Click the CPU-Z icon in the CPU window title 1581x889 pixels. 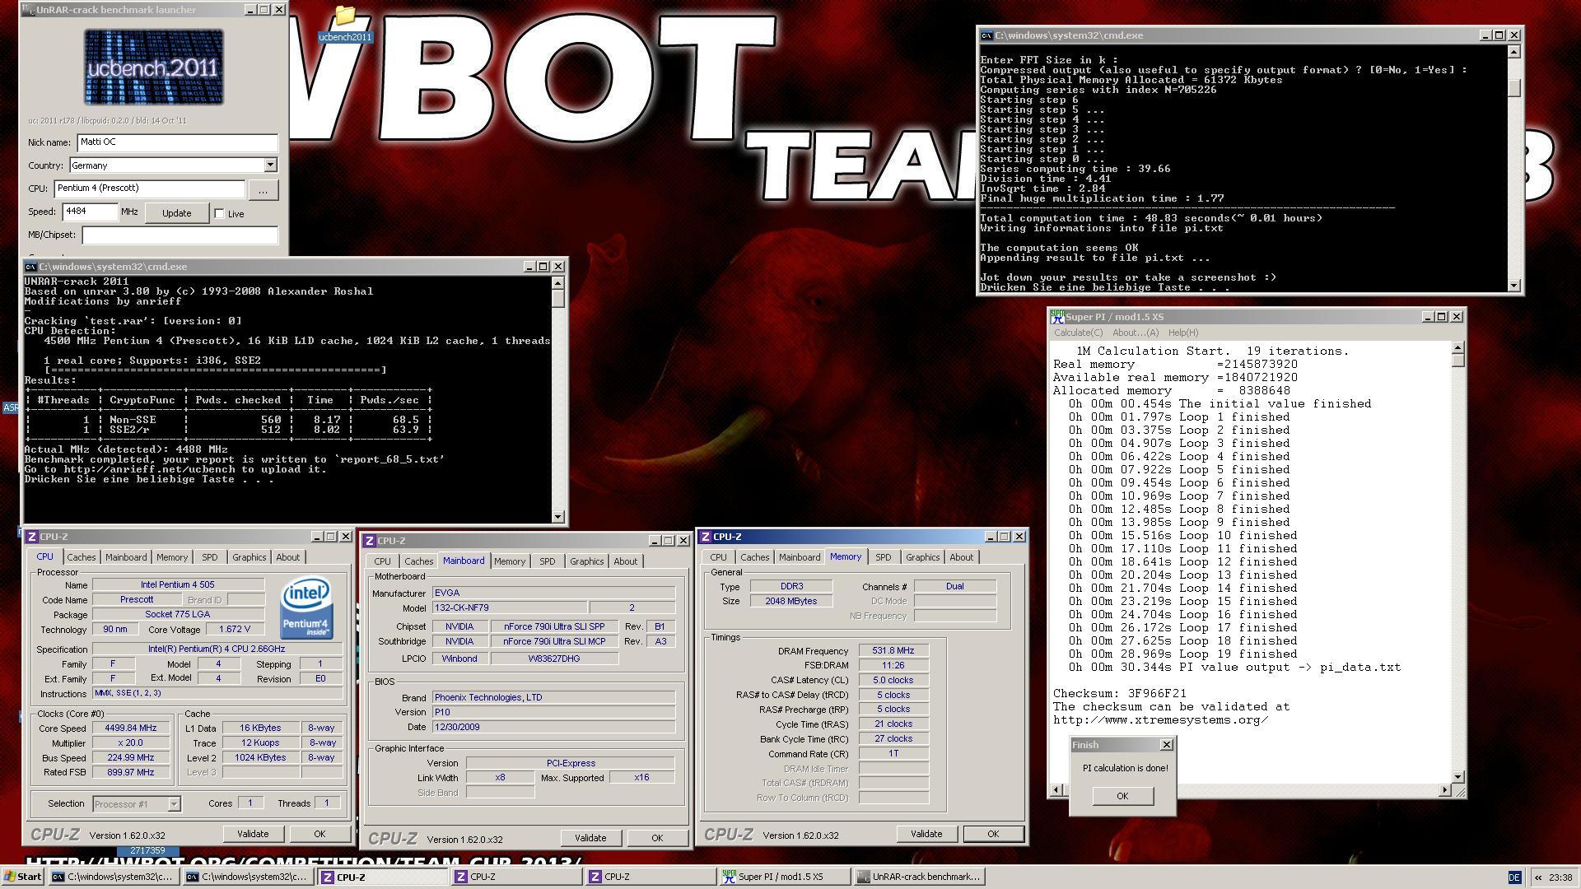(x=32, y=537)
